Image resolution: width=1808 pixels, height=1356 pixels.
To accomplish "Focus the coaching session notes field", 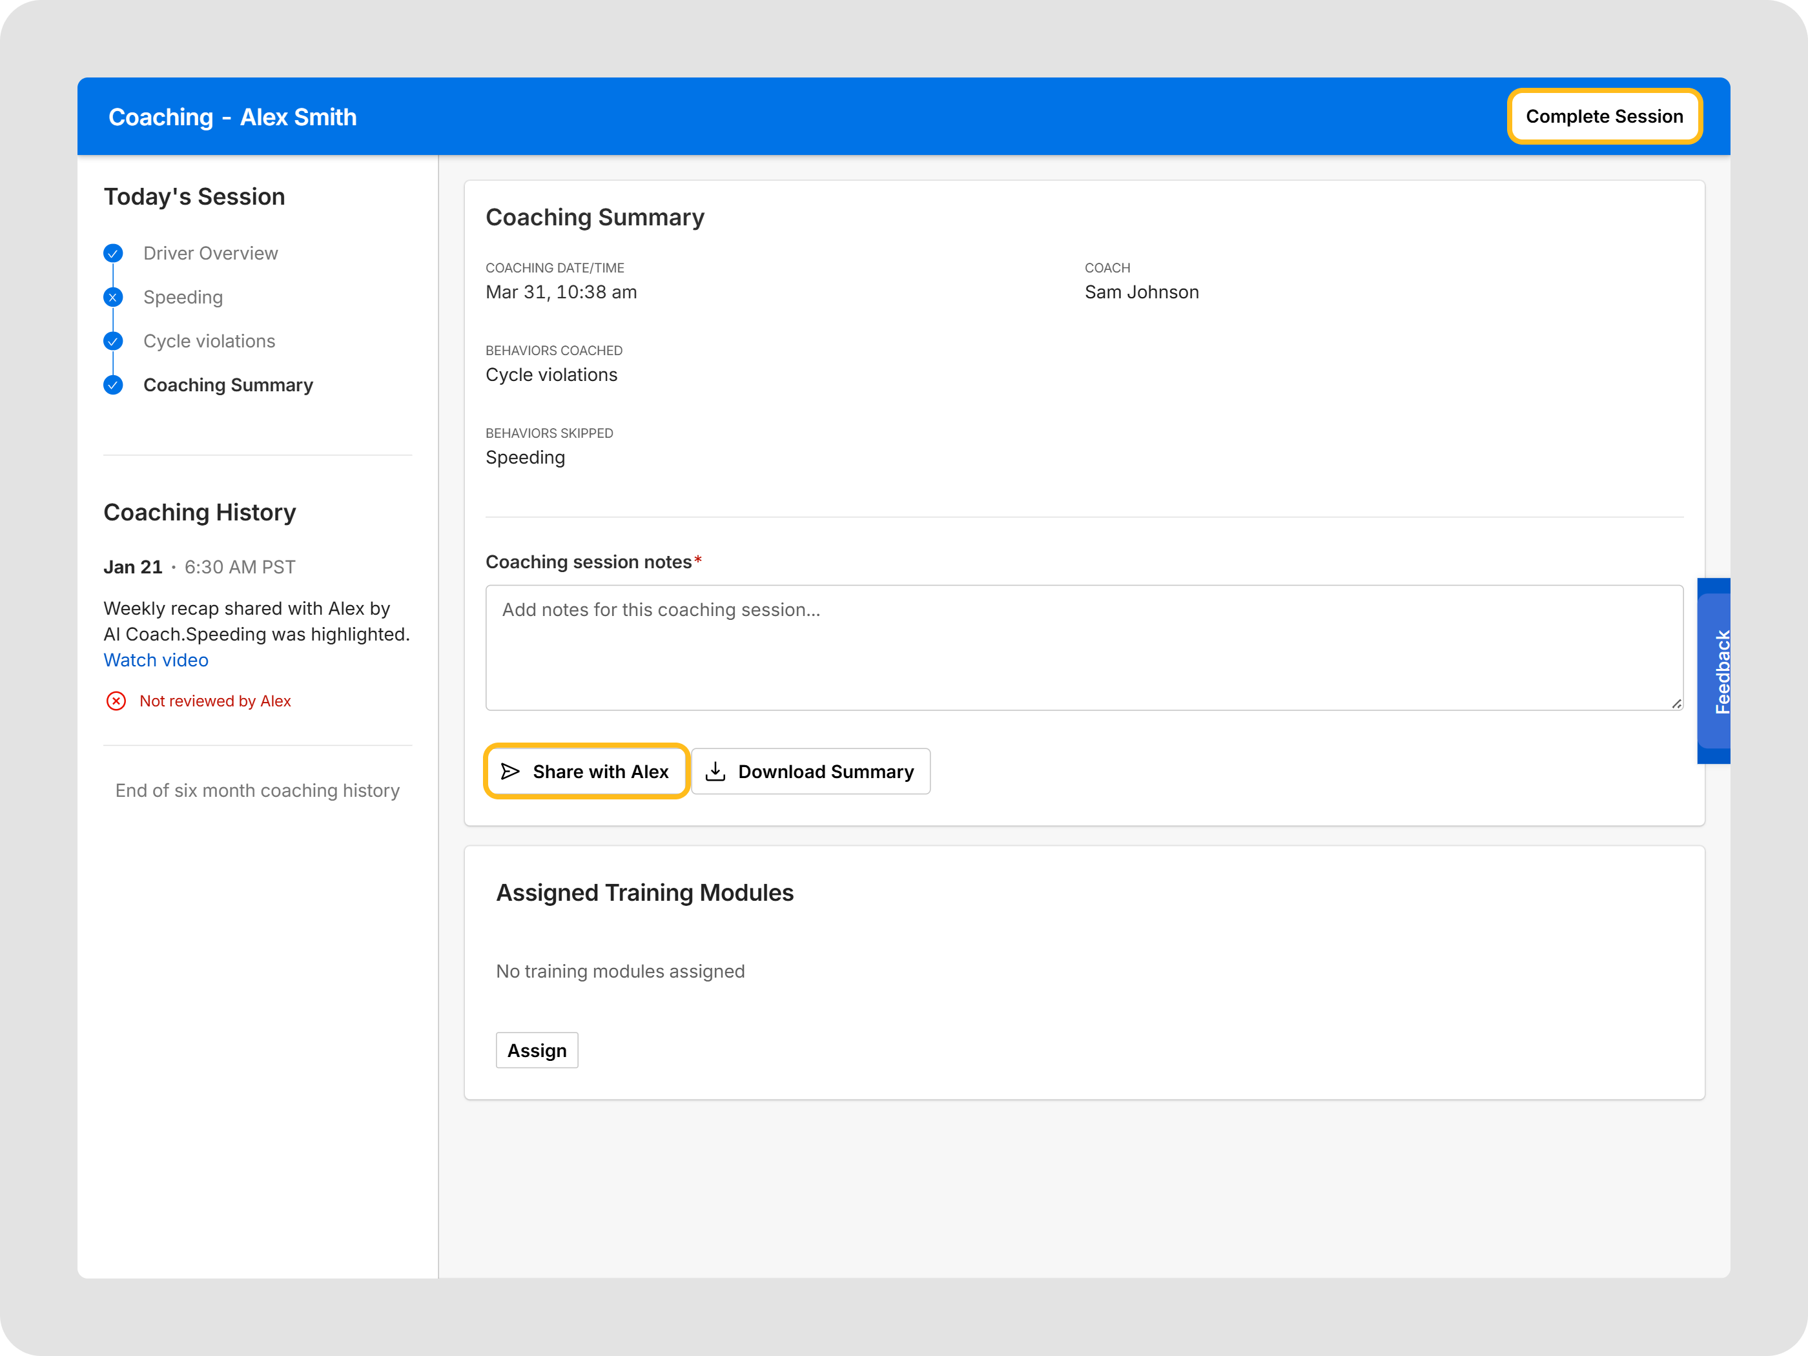I will pos(1084,648).
